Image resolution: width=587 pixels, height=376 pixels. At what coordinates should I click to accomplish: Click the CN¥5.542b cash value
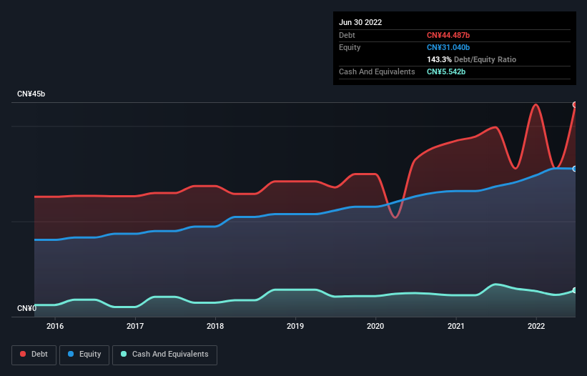[446, 71]
